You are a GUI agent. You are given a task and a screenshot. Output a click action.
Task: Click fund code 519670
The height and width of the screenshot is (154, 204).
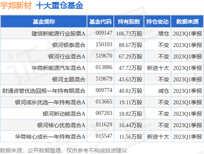point(104,56)
